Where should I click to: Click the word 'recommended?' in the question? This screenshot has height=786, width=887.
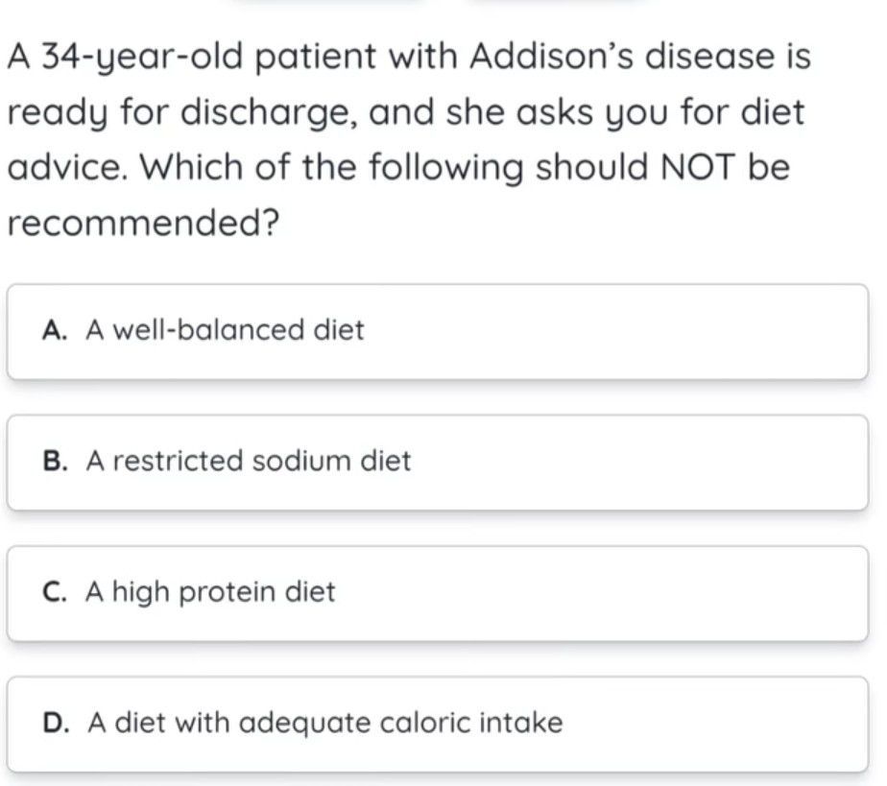tap(144, 224)
